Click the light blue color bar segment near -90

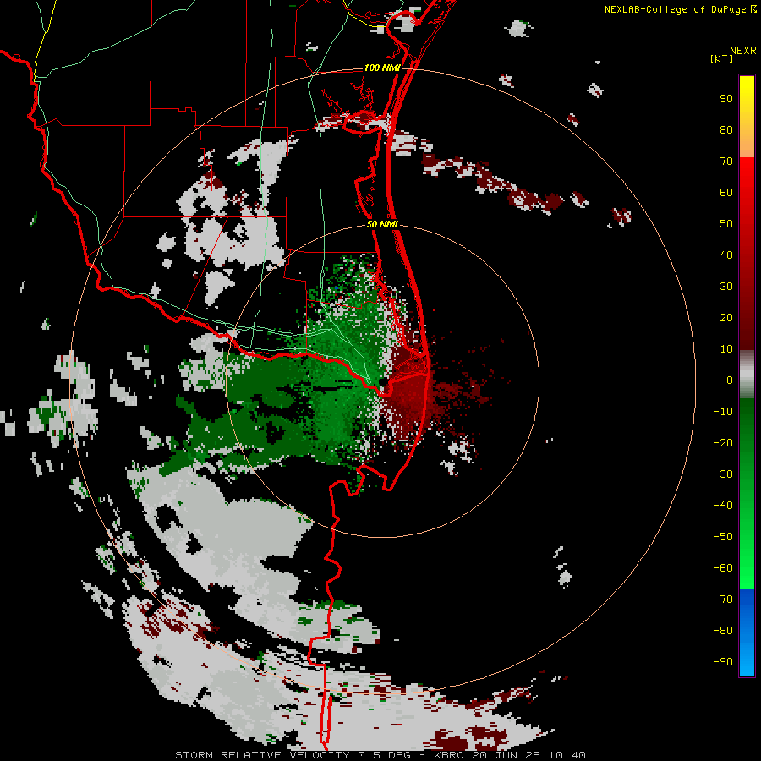point(747,660)
